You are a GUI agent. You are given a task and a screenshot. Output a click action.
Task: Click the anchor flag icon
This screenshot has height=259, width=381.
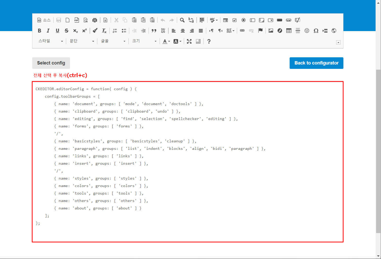point(260,31)
